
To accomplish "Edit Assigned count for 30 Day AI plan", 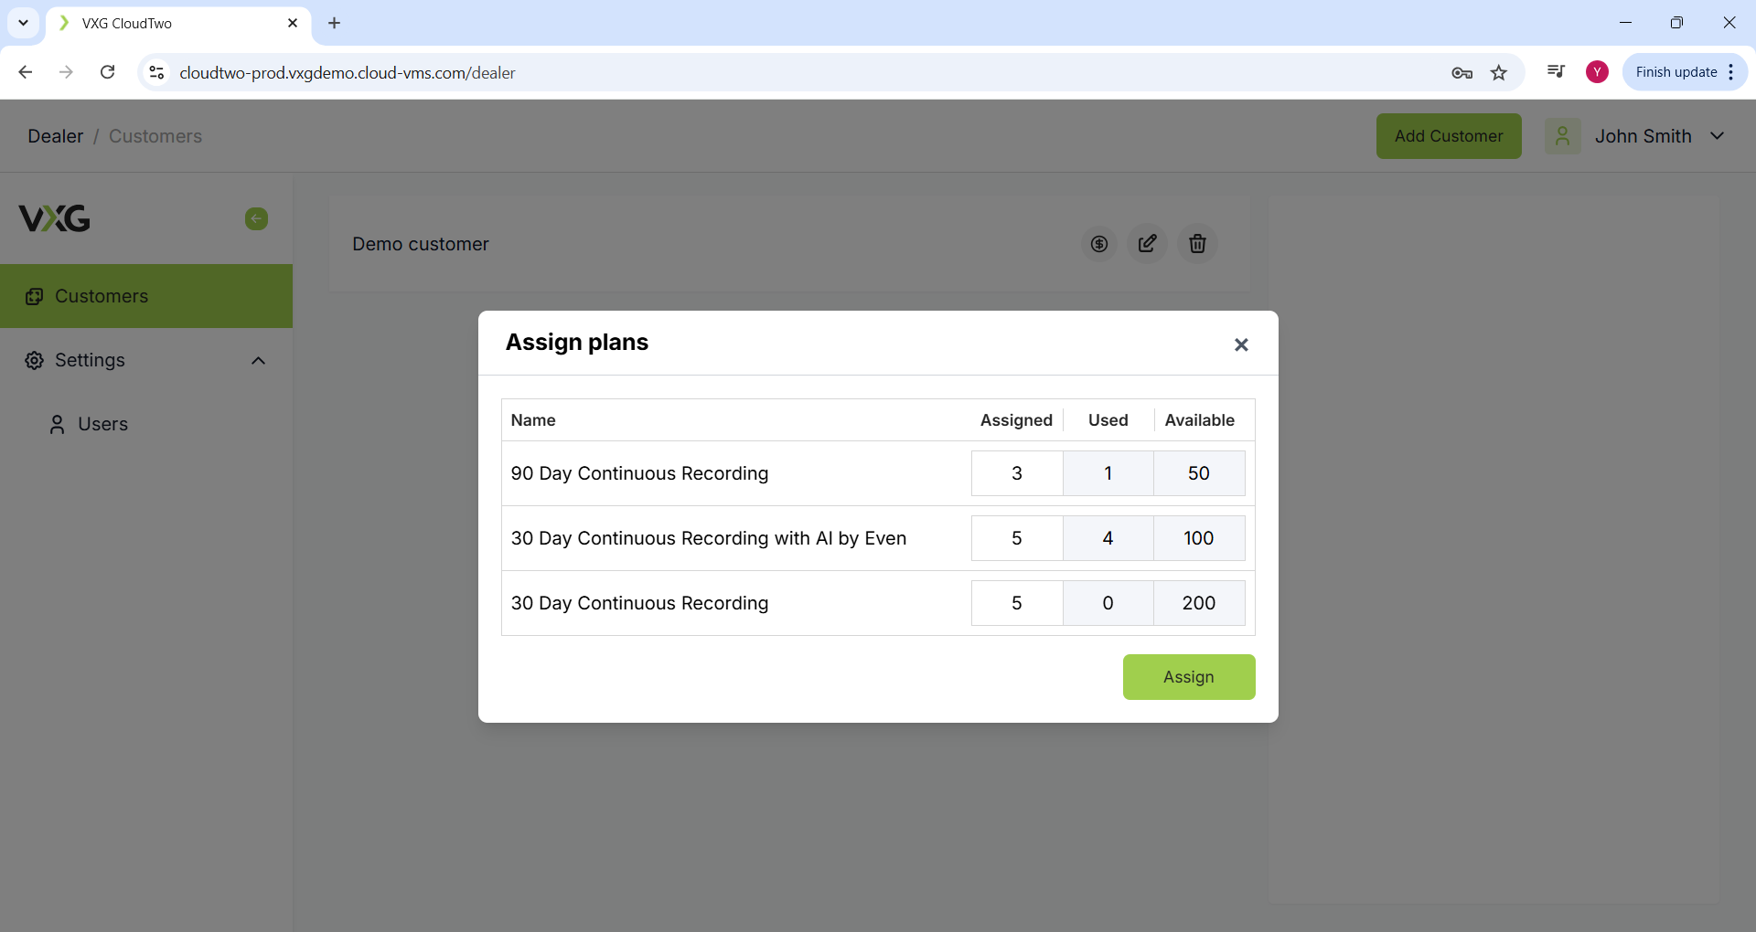I will point(1016,538).
